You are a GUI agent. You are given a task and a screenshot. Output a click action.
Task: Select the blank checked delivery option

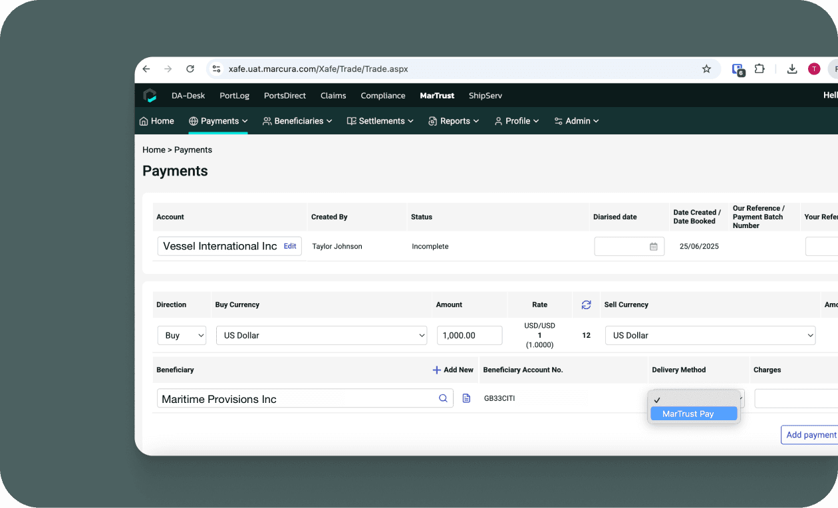(x=694, y=400)
